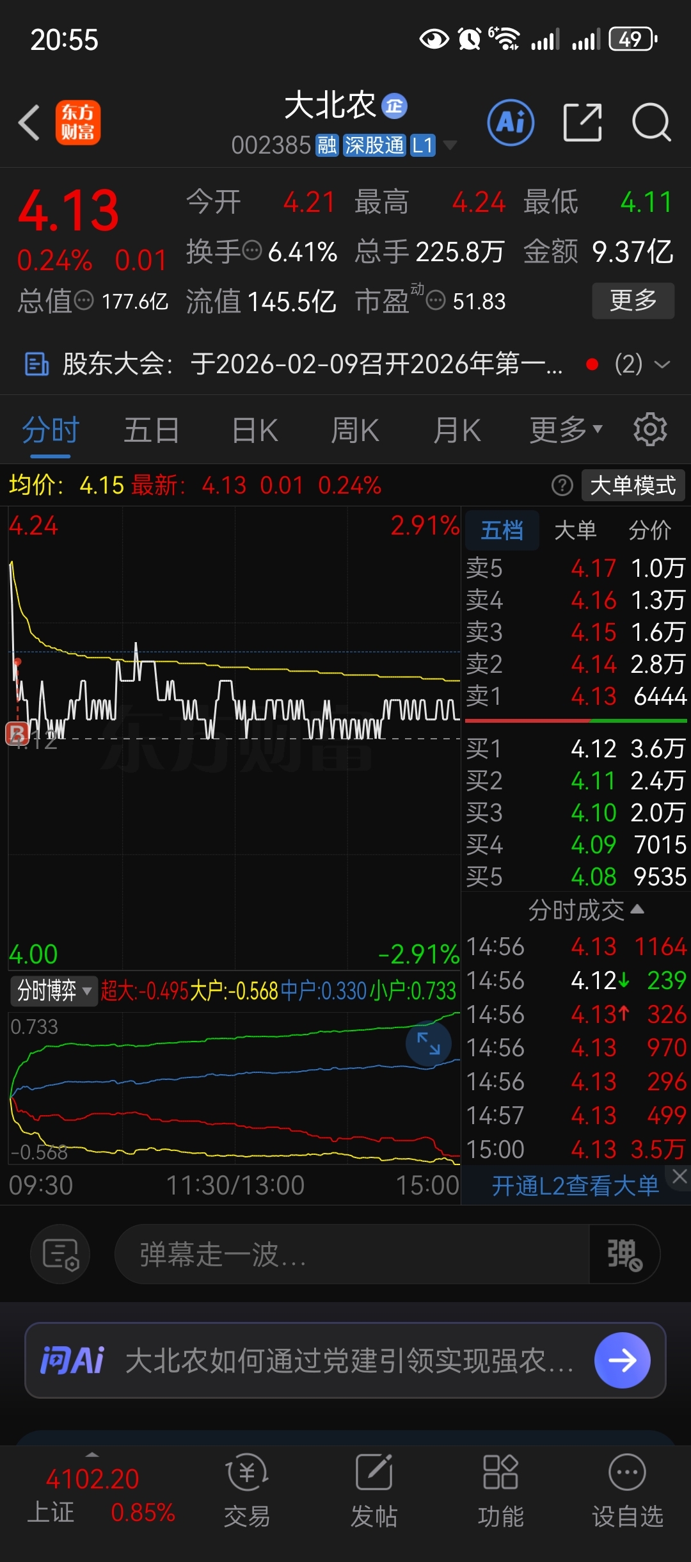Tap the main price 4.13

[68, 211]
